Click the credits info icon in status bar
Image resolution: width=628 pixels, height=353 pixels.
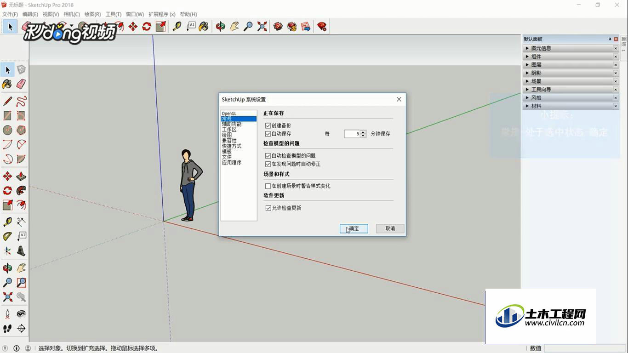point(17,348)
